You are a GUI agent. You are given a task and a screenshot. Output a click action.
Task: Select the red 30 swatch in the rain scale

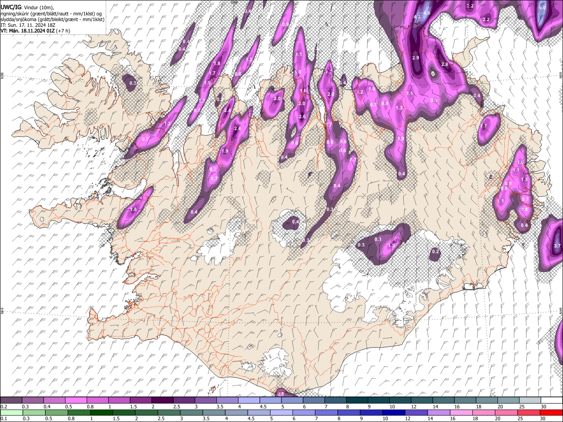click(x=551, y=412)
